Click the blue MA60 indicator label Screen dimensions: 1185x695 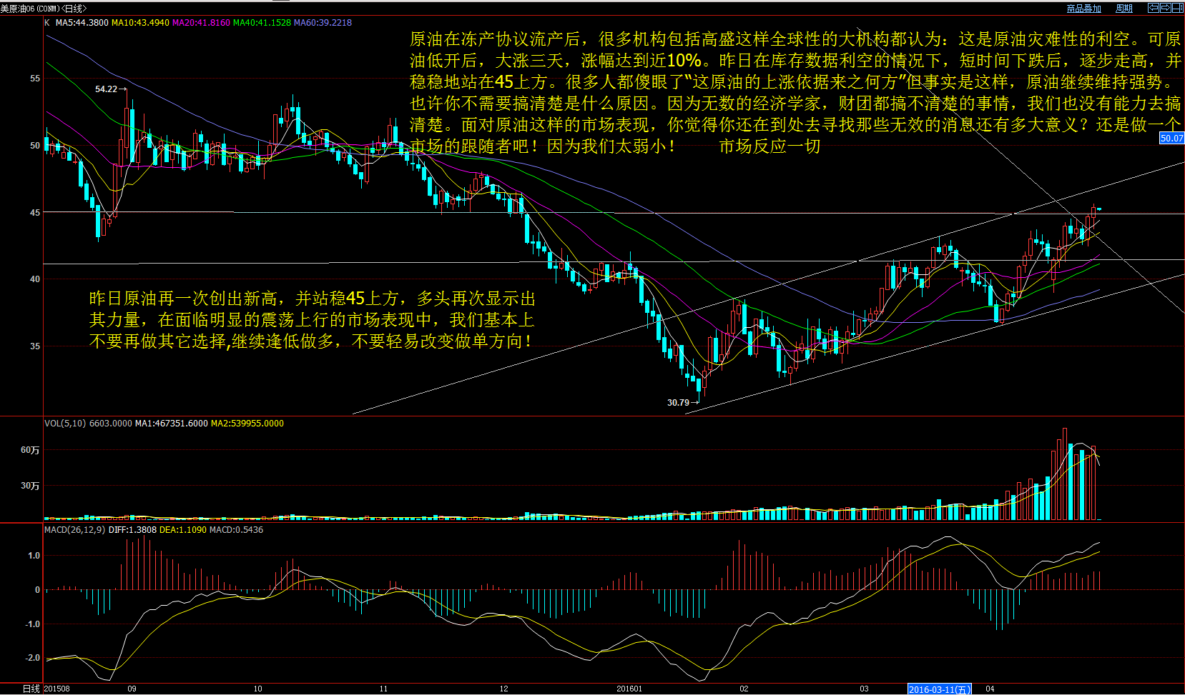(x=323, y=23)
